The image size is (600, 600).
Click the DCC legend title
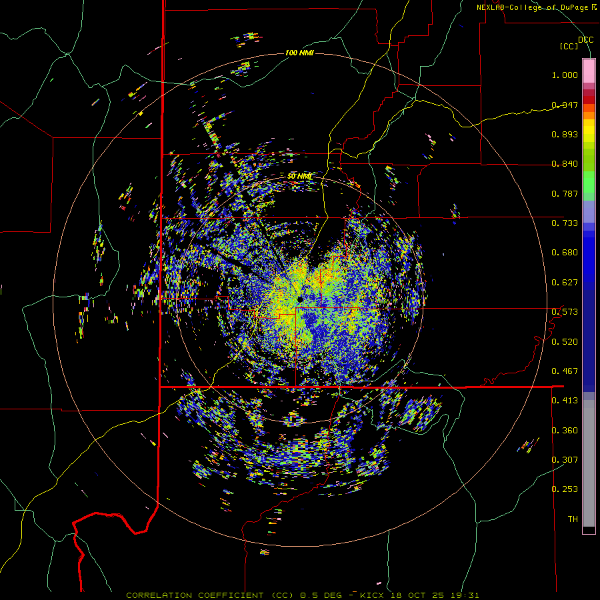(585, 40)
